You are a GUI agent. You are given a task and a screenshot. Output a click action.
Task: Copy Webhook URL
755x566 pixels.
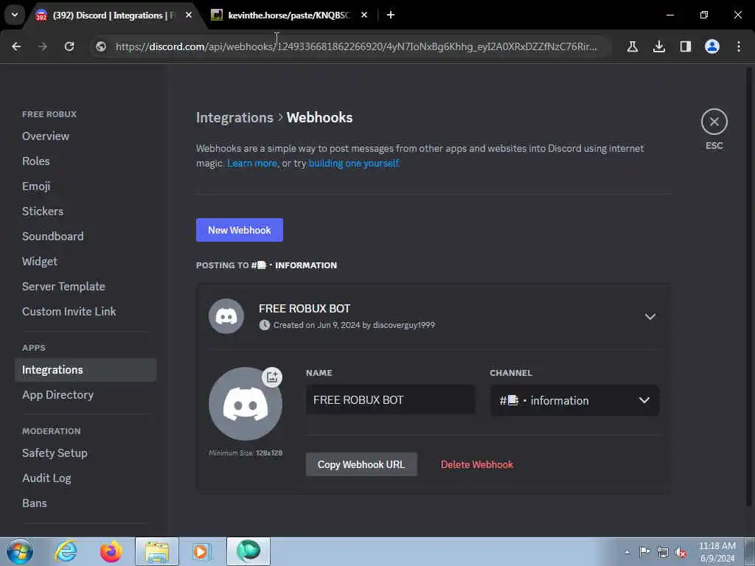361,464
